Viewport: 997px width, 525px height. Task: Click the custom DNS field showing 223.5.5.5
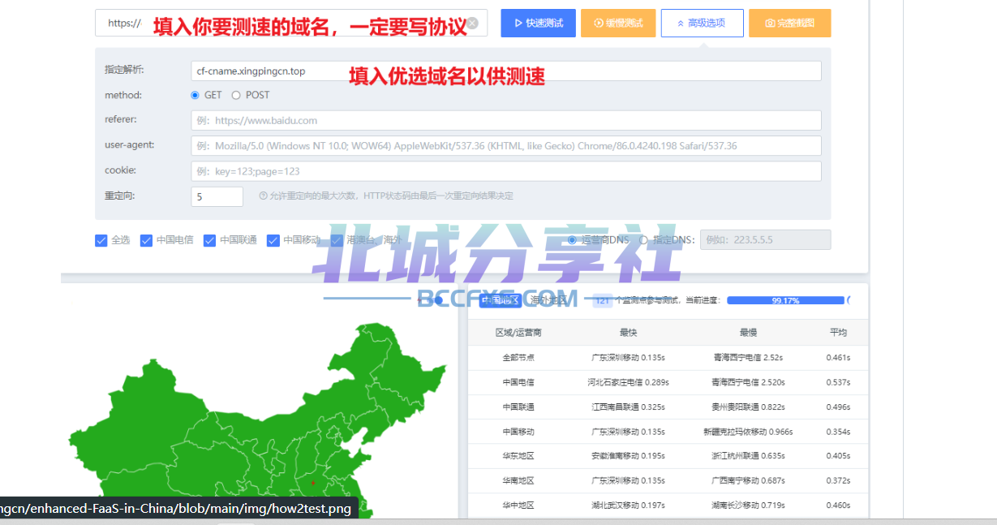pyautogui.click(x=765, y=239)
